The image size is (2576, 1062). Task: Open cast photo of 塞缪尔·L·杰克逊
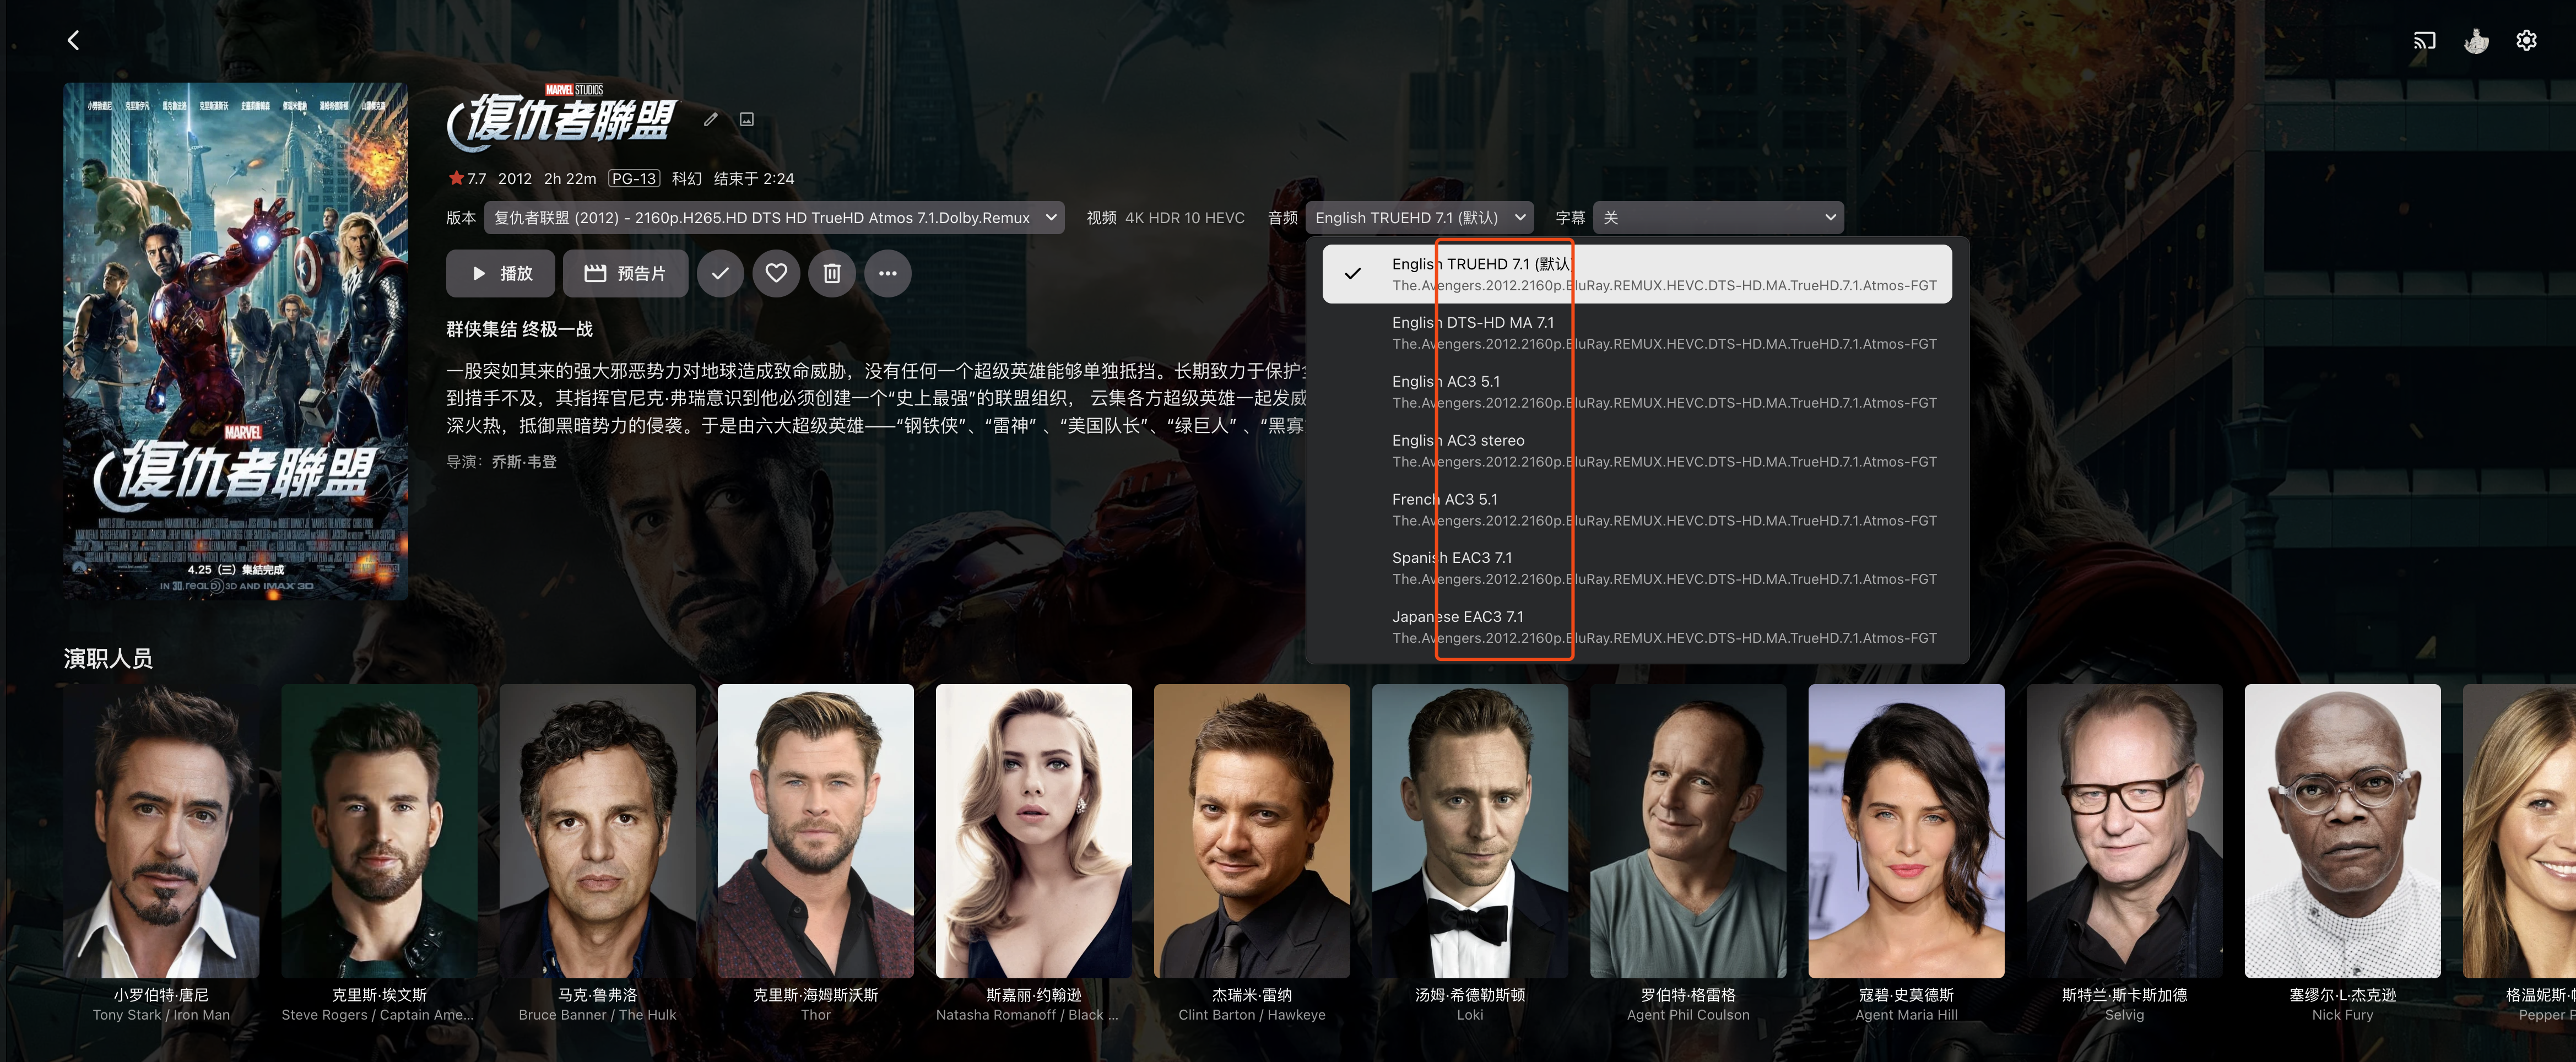pyautogui.click(x=2342, y=831)
